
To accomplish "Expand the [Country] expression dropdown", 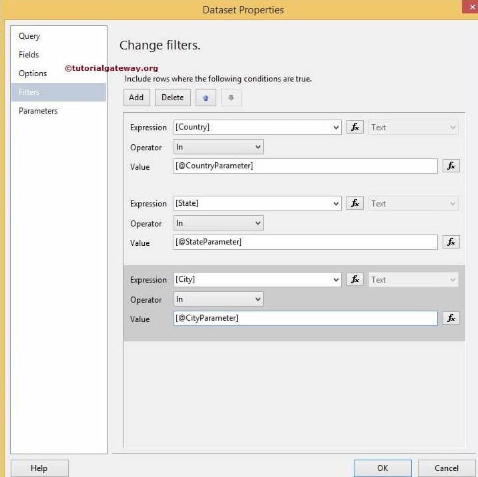I will pyautogui.click(x=336, y=127).
